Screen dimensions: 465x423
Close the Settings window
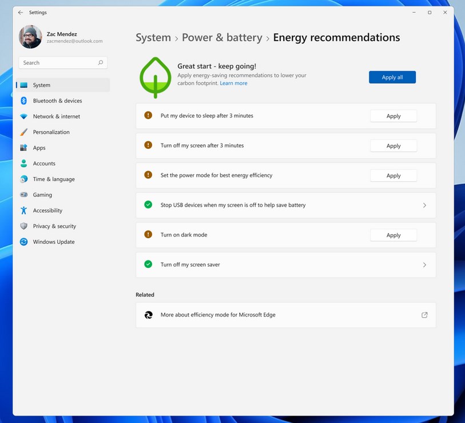point(445,13)
